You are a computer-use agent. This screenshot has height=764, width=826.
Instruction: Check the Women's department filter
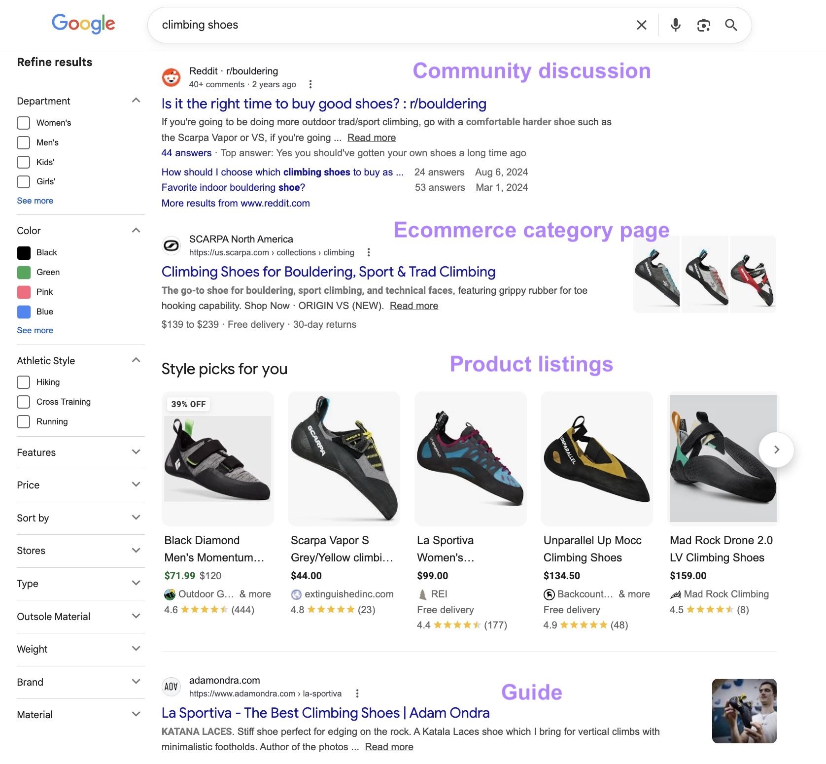[23, 123]
